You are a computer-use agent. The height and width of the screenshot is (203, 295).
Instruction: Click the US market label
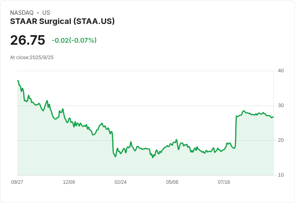point(46,13)
